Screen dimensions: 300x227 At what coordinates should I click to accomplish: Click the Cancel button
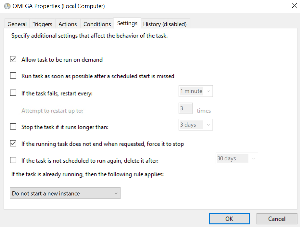[x=277, y=219]
